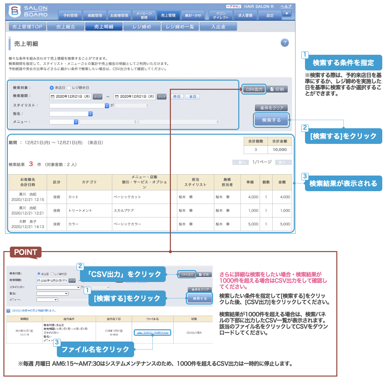Switch to the 集計・分析 tab

(x=193, y=15)
